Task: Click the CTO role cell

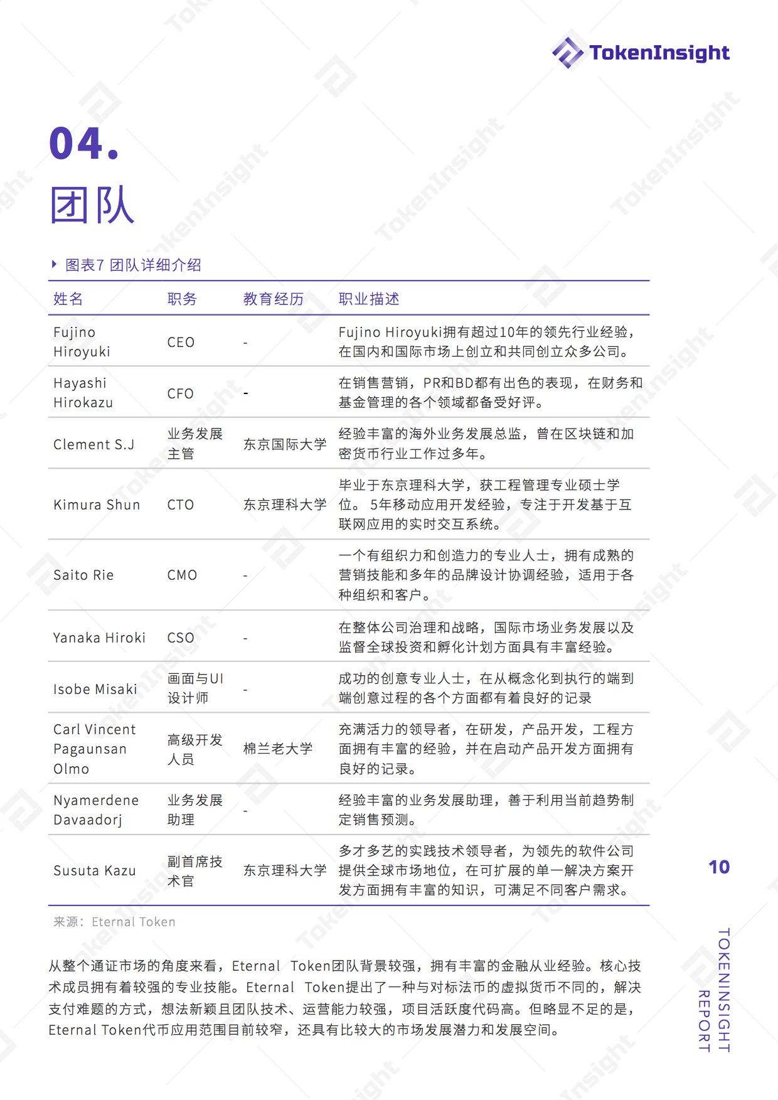Action: tap(180, 505)
